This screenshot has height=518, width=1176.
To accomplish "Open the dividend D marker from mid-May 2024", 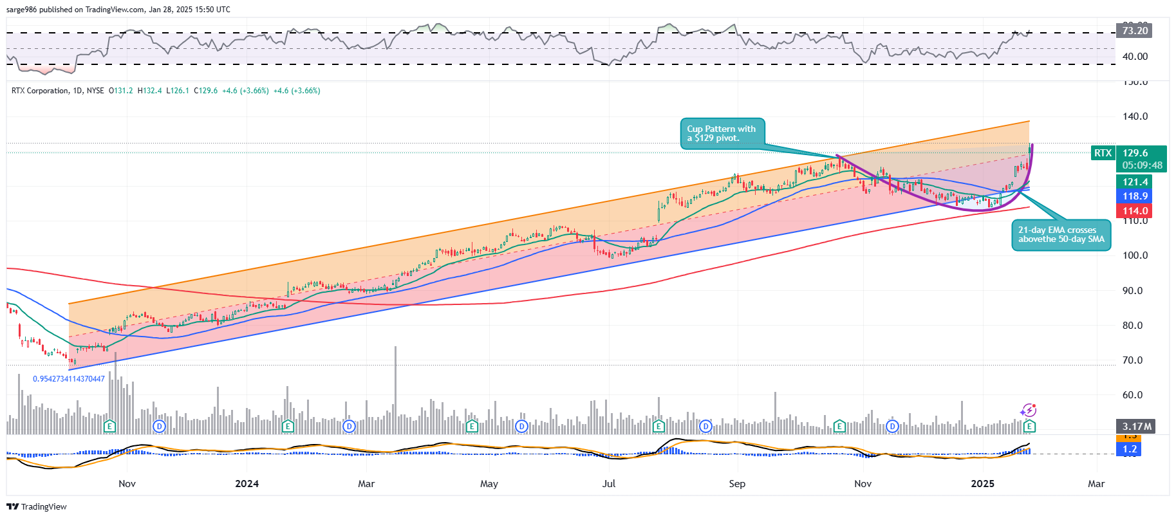I will click(521, 426).
